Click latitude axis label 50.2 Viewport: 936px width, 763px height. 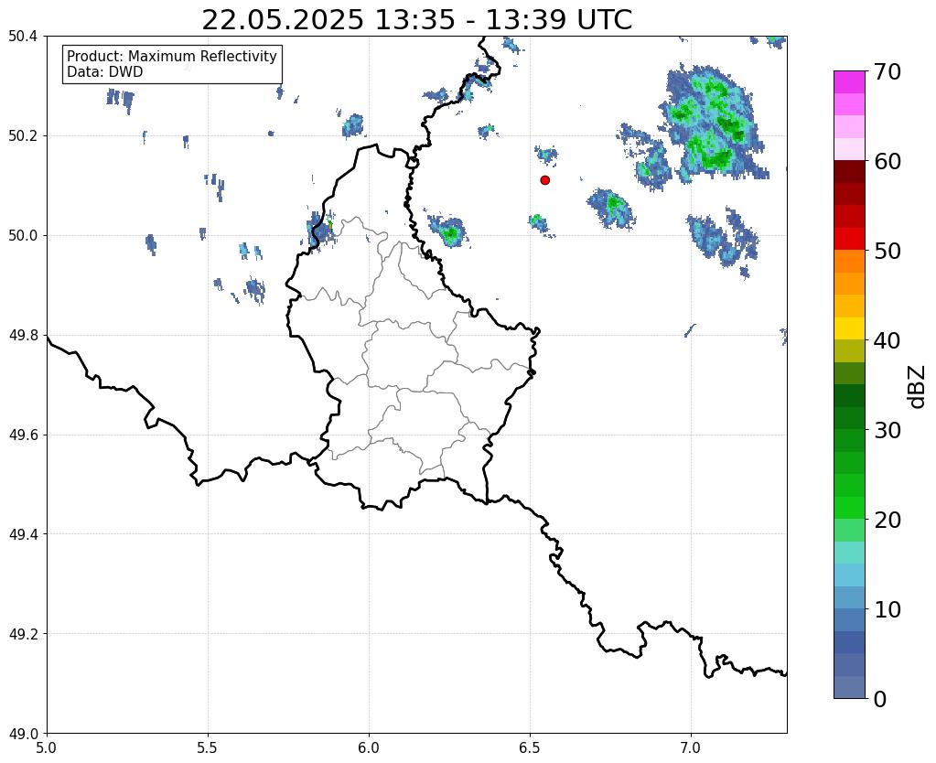[x=23, y=136]
